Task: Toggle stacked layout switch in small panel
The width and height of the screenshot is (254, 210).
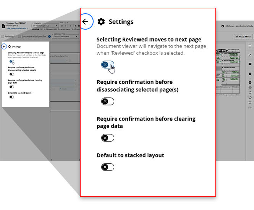Action: (x=12, y=97)
